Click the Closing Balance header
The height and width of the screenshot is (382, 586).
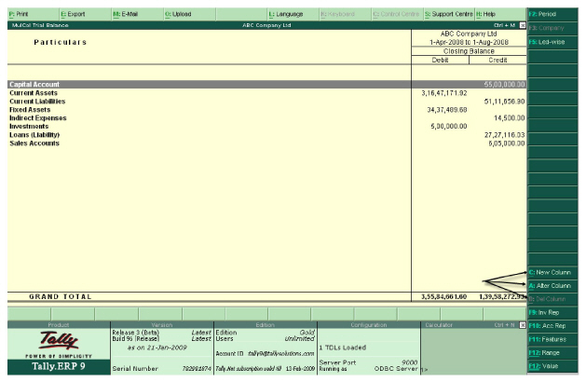(469, 51)
